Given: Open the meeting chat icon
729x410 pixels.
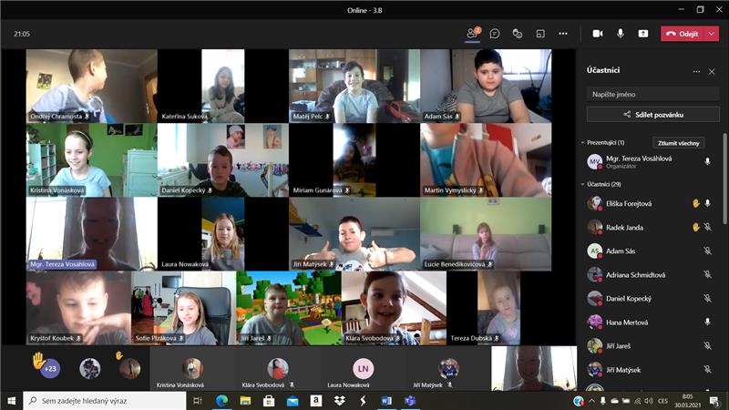Looking at the screenshot, I should (495, 34).
